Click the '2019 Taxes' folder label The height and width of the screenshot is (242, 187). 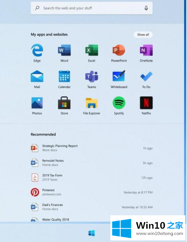pos(50,179)
